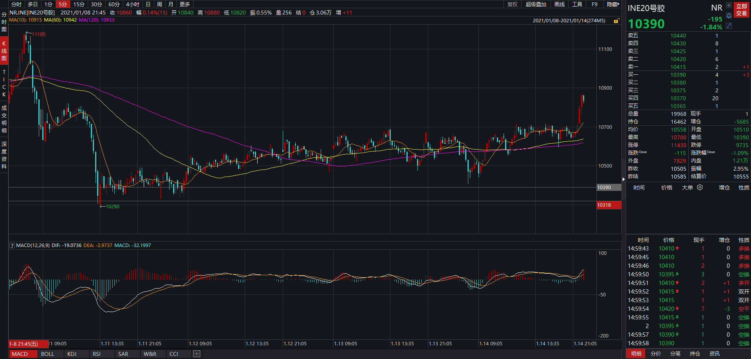Click the date range 2021/01/08-2021/01/14 label

point(569,21)
